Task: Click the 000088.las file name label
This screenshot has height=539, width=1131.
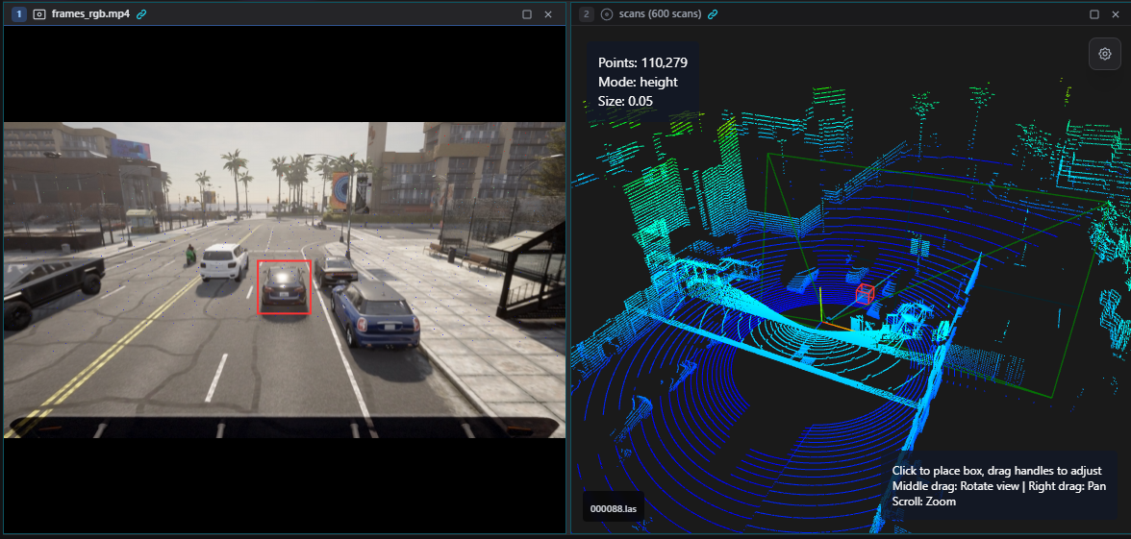Action: [614, 508]
